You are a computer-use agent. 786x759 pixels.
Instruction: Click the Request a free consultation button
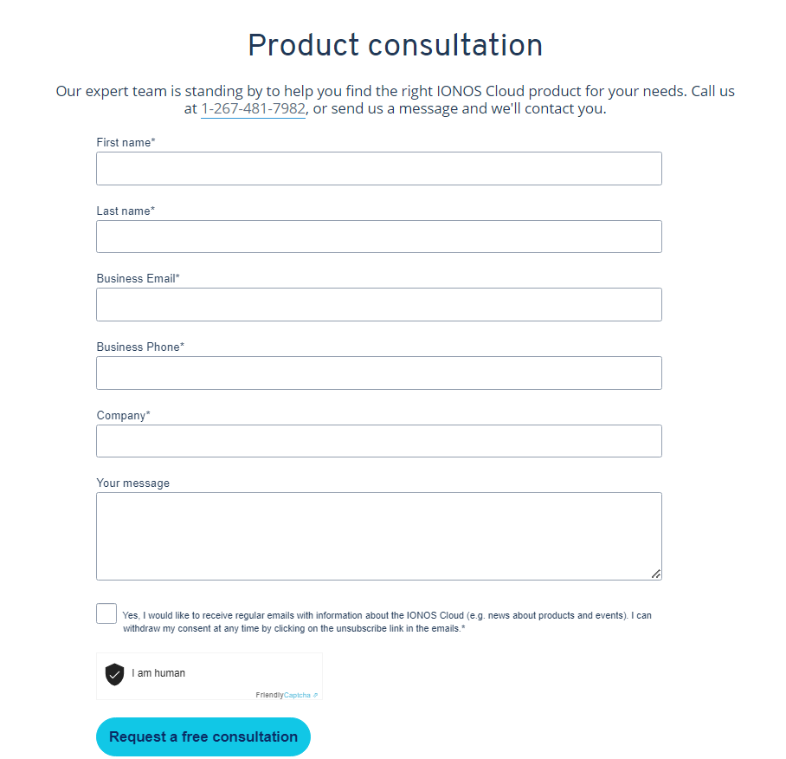(x=203, y=736)
